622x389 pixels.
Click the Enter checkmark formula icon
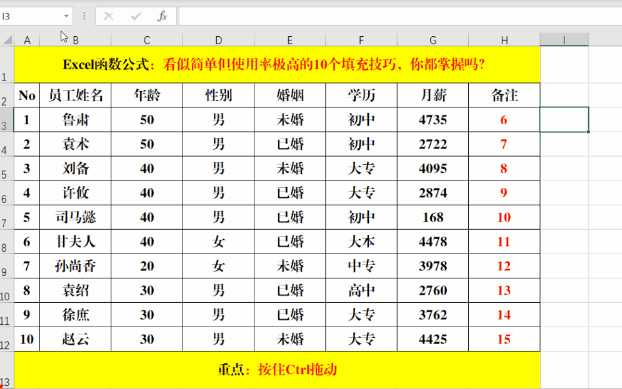(x=136, y=16)
